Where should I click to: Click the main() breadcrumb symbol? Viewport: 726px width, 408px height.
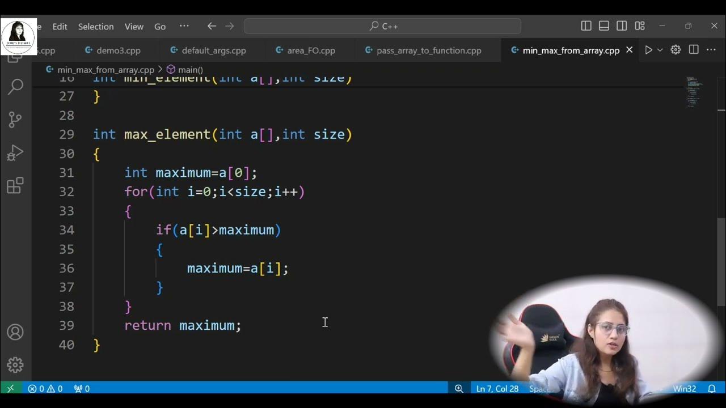pos(185,70)
